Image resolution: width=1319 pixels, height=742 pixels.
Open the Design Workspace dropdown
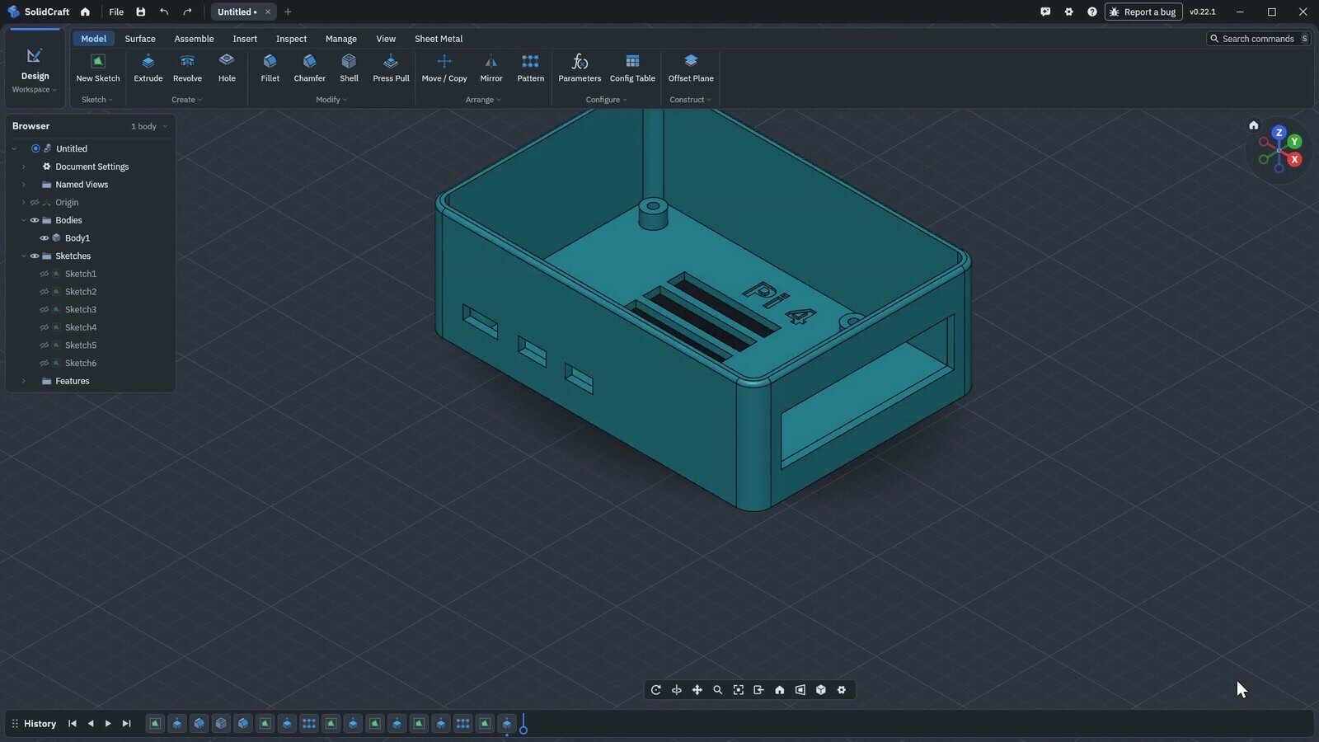click(35, 90)
